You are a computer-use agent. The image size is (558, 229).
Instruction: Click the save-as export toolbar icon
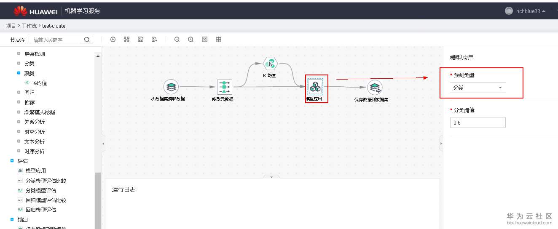pyautogui.click(x=154, y=40)
